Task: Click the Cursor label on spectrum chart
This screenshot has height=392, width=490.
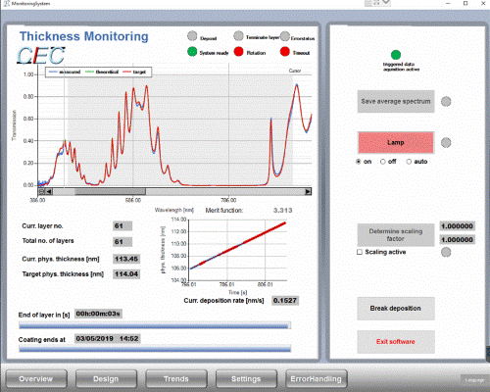Action: 295,71
